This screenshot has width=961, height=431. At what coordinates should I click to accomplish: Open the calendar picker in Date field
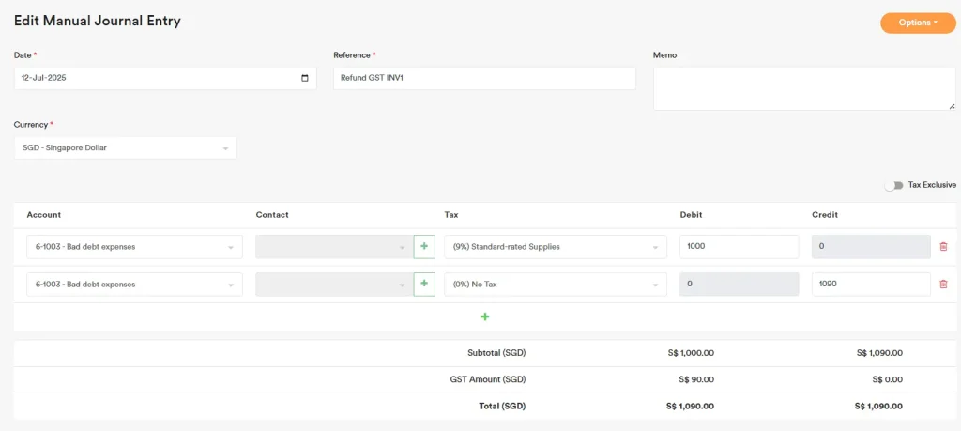(x=305, y=78)
